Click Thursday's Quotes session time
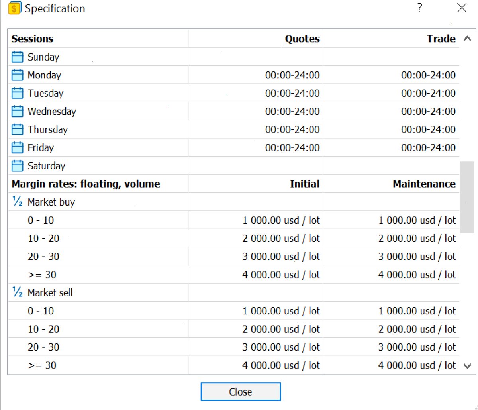Screen dimensions: 478x410 292,129
